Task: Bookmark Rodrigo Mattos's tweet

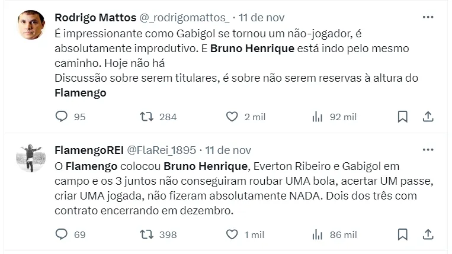Action: pos(402,117)
